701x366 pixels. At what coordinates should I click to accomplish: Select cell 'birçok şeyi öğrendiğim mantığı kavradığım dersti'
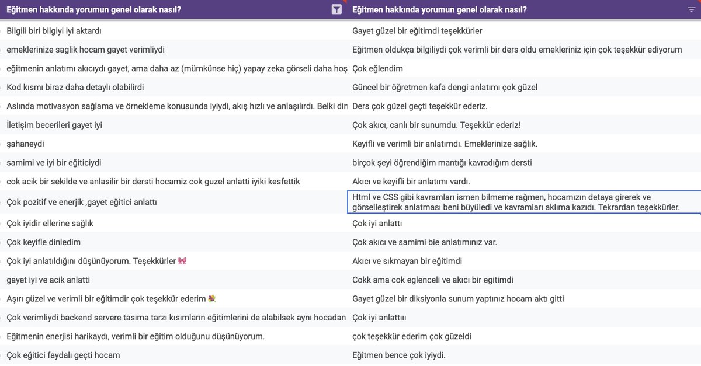pyautogui.click(x=524, y=162)
